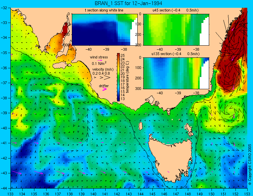Viewport: 253px width, 196px height.
Task: Click the magenta drifter legend arrowhead
Action: pos(105,89)
